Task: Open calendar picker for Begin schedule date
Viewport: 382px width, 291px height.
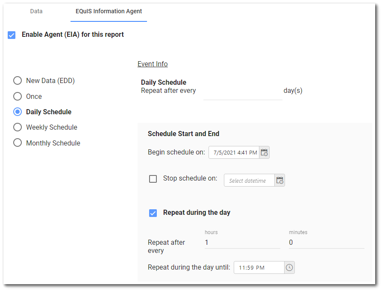Action: tap(264, 153)
